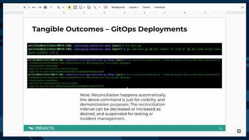Select the slide title 'Tangible Outcomes – GitOps Deployments'
The height and width of the screenshot is (140, 249).
point(110,29)
